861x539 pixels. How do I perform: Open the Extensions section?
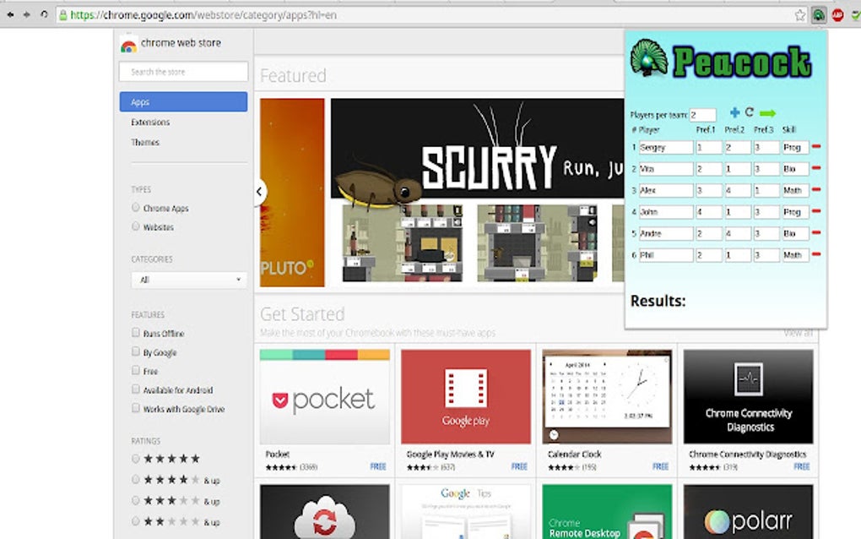(x=150, y=122)
